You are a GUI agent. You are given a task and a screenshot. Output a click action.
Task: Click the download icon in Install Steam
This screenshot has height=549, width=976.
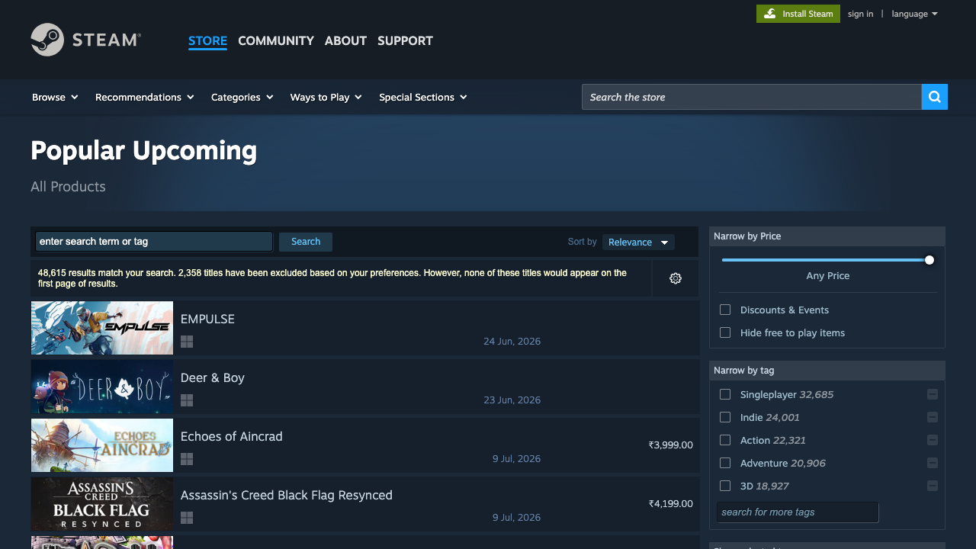[x=770, y=14]
